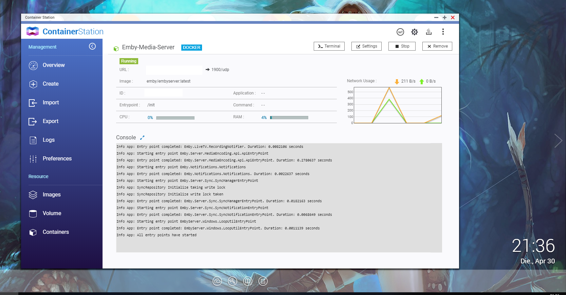Click the Volume cylinder icon
The height and width of the screenshot is (295, 566).
coord(33,214)
